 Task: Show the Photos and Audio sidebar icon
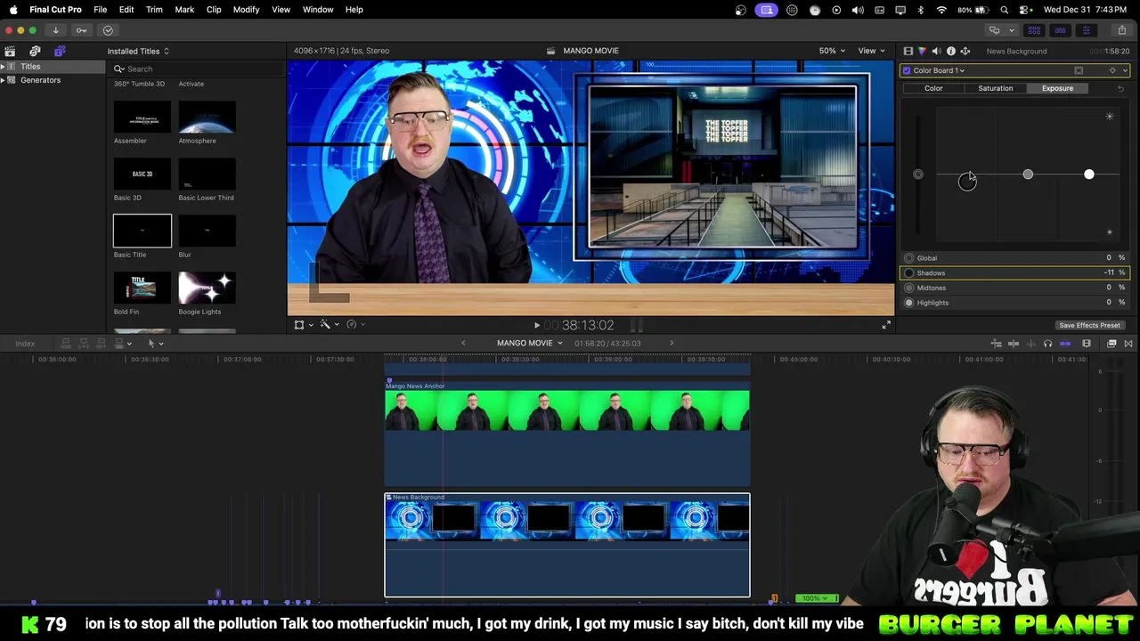[35, 51]
